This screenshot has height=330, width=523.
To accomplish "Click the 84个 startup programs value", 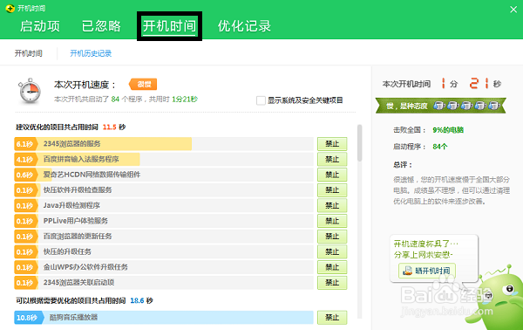I will coord(440,147).
